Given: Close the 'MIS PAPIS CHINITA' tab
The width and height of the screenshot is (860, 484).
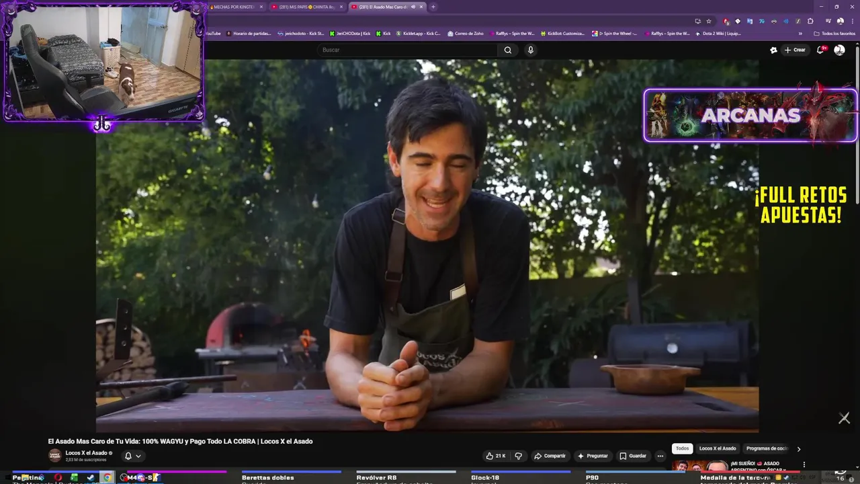Looking at the screenshot, I should click(x=341, y=7).
